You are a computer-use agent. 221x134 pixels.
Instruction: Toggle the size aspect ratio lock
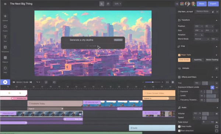[217, 30]
